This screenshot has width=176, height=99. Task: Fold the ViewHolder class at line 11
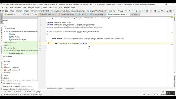tap(46, 41)
